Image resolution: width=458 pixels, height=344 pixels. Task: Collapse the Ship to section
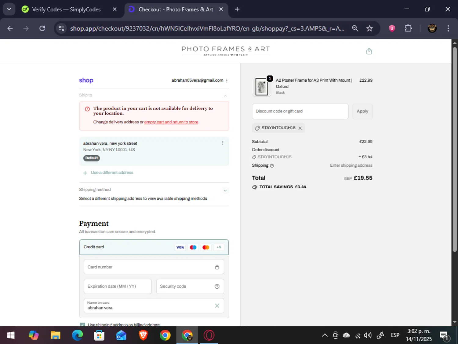coord(225,96)
